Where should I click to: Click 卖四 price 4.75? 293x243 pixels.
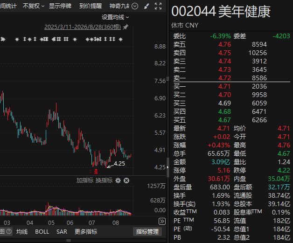(x=224, y=53)
